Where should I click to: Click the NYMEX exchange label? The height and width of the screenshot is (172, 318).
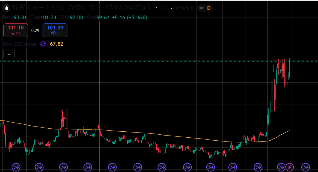[184, 8]
